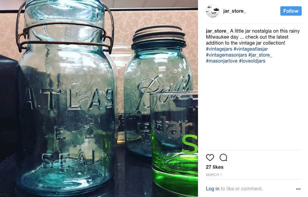This screenshot has width=308, height=197.
Task: Like the post with the heart icon
Action: click(x=210, y=157)
